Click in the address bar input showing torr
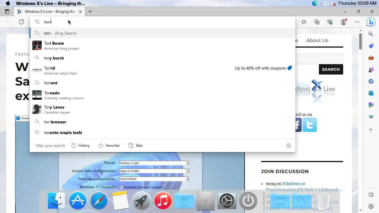 (162, 22)
